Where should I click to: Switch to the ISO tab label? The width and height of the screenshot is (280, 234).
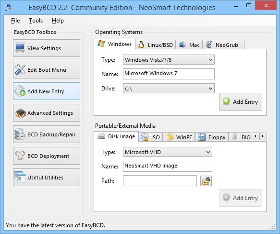point(155,137)
